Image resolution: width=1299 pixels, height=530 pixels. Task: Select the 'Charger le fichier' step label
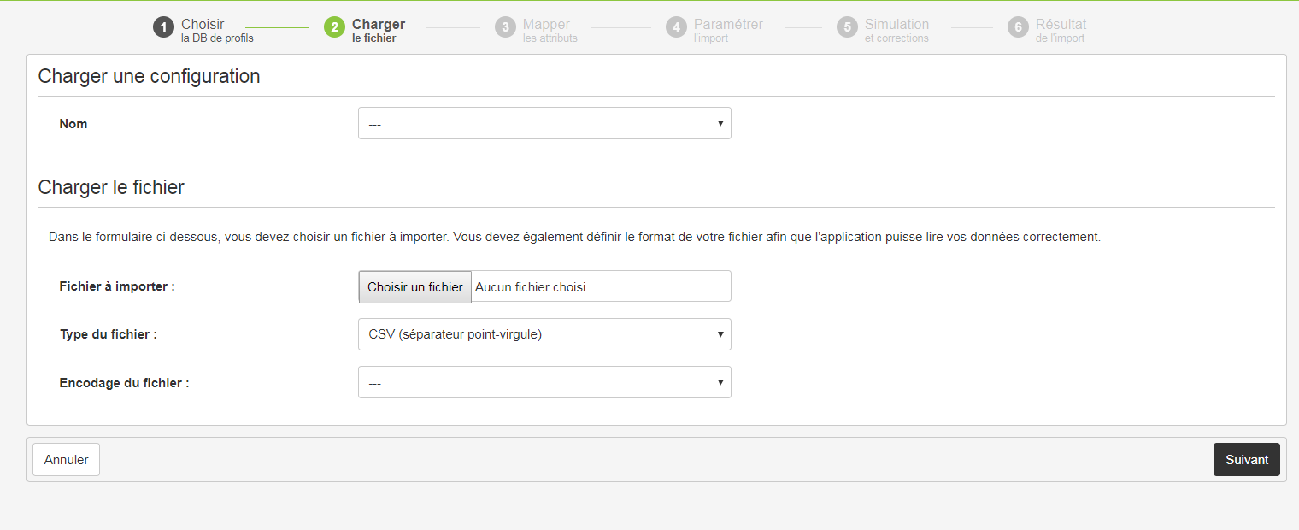tap(378, 31)
